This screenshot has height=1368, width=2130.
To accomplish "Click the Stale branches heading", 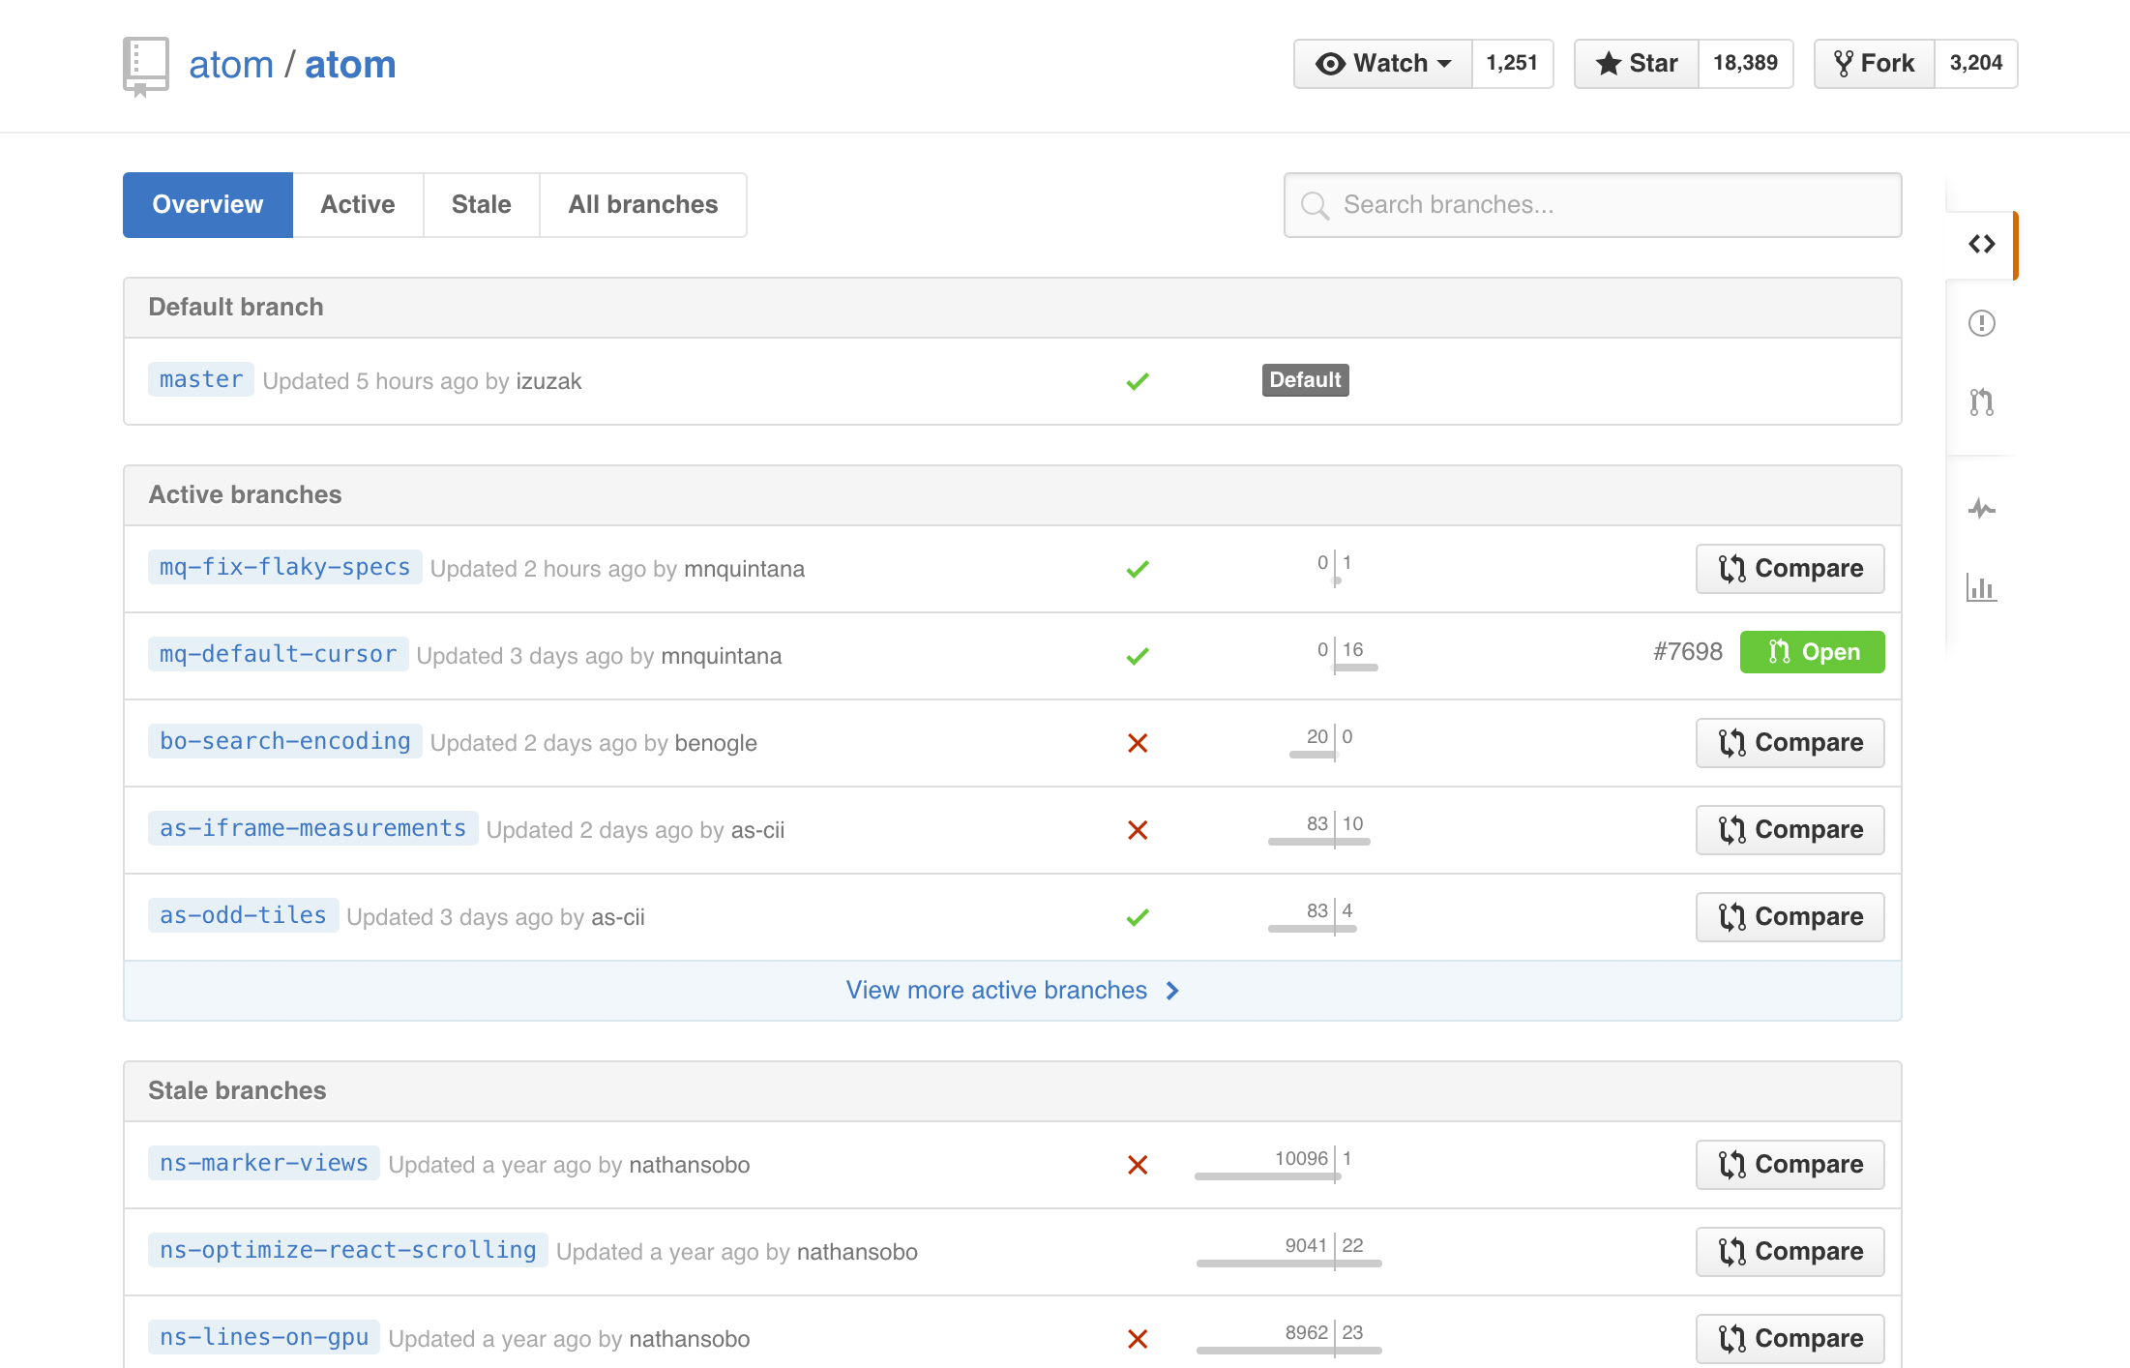I will 237,1091.
